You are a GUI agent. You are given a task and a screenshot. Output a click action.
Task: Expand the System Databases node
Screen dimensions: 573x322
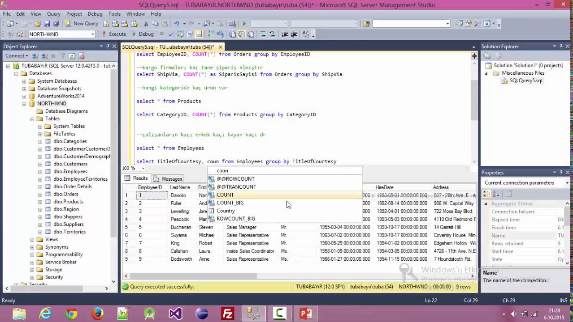click(24, 81)
